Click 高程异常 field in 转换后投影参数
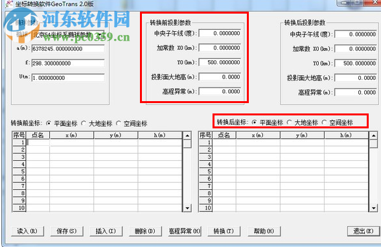This screenshot has width=381, height=247. pos(356,93)
